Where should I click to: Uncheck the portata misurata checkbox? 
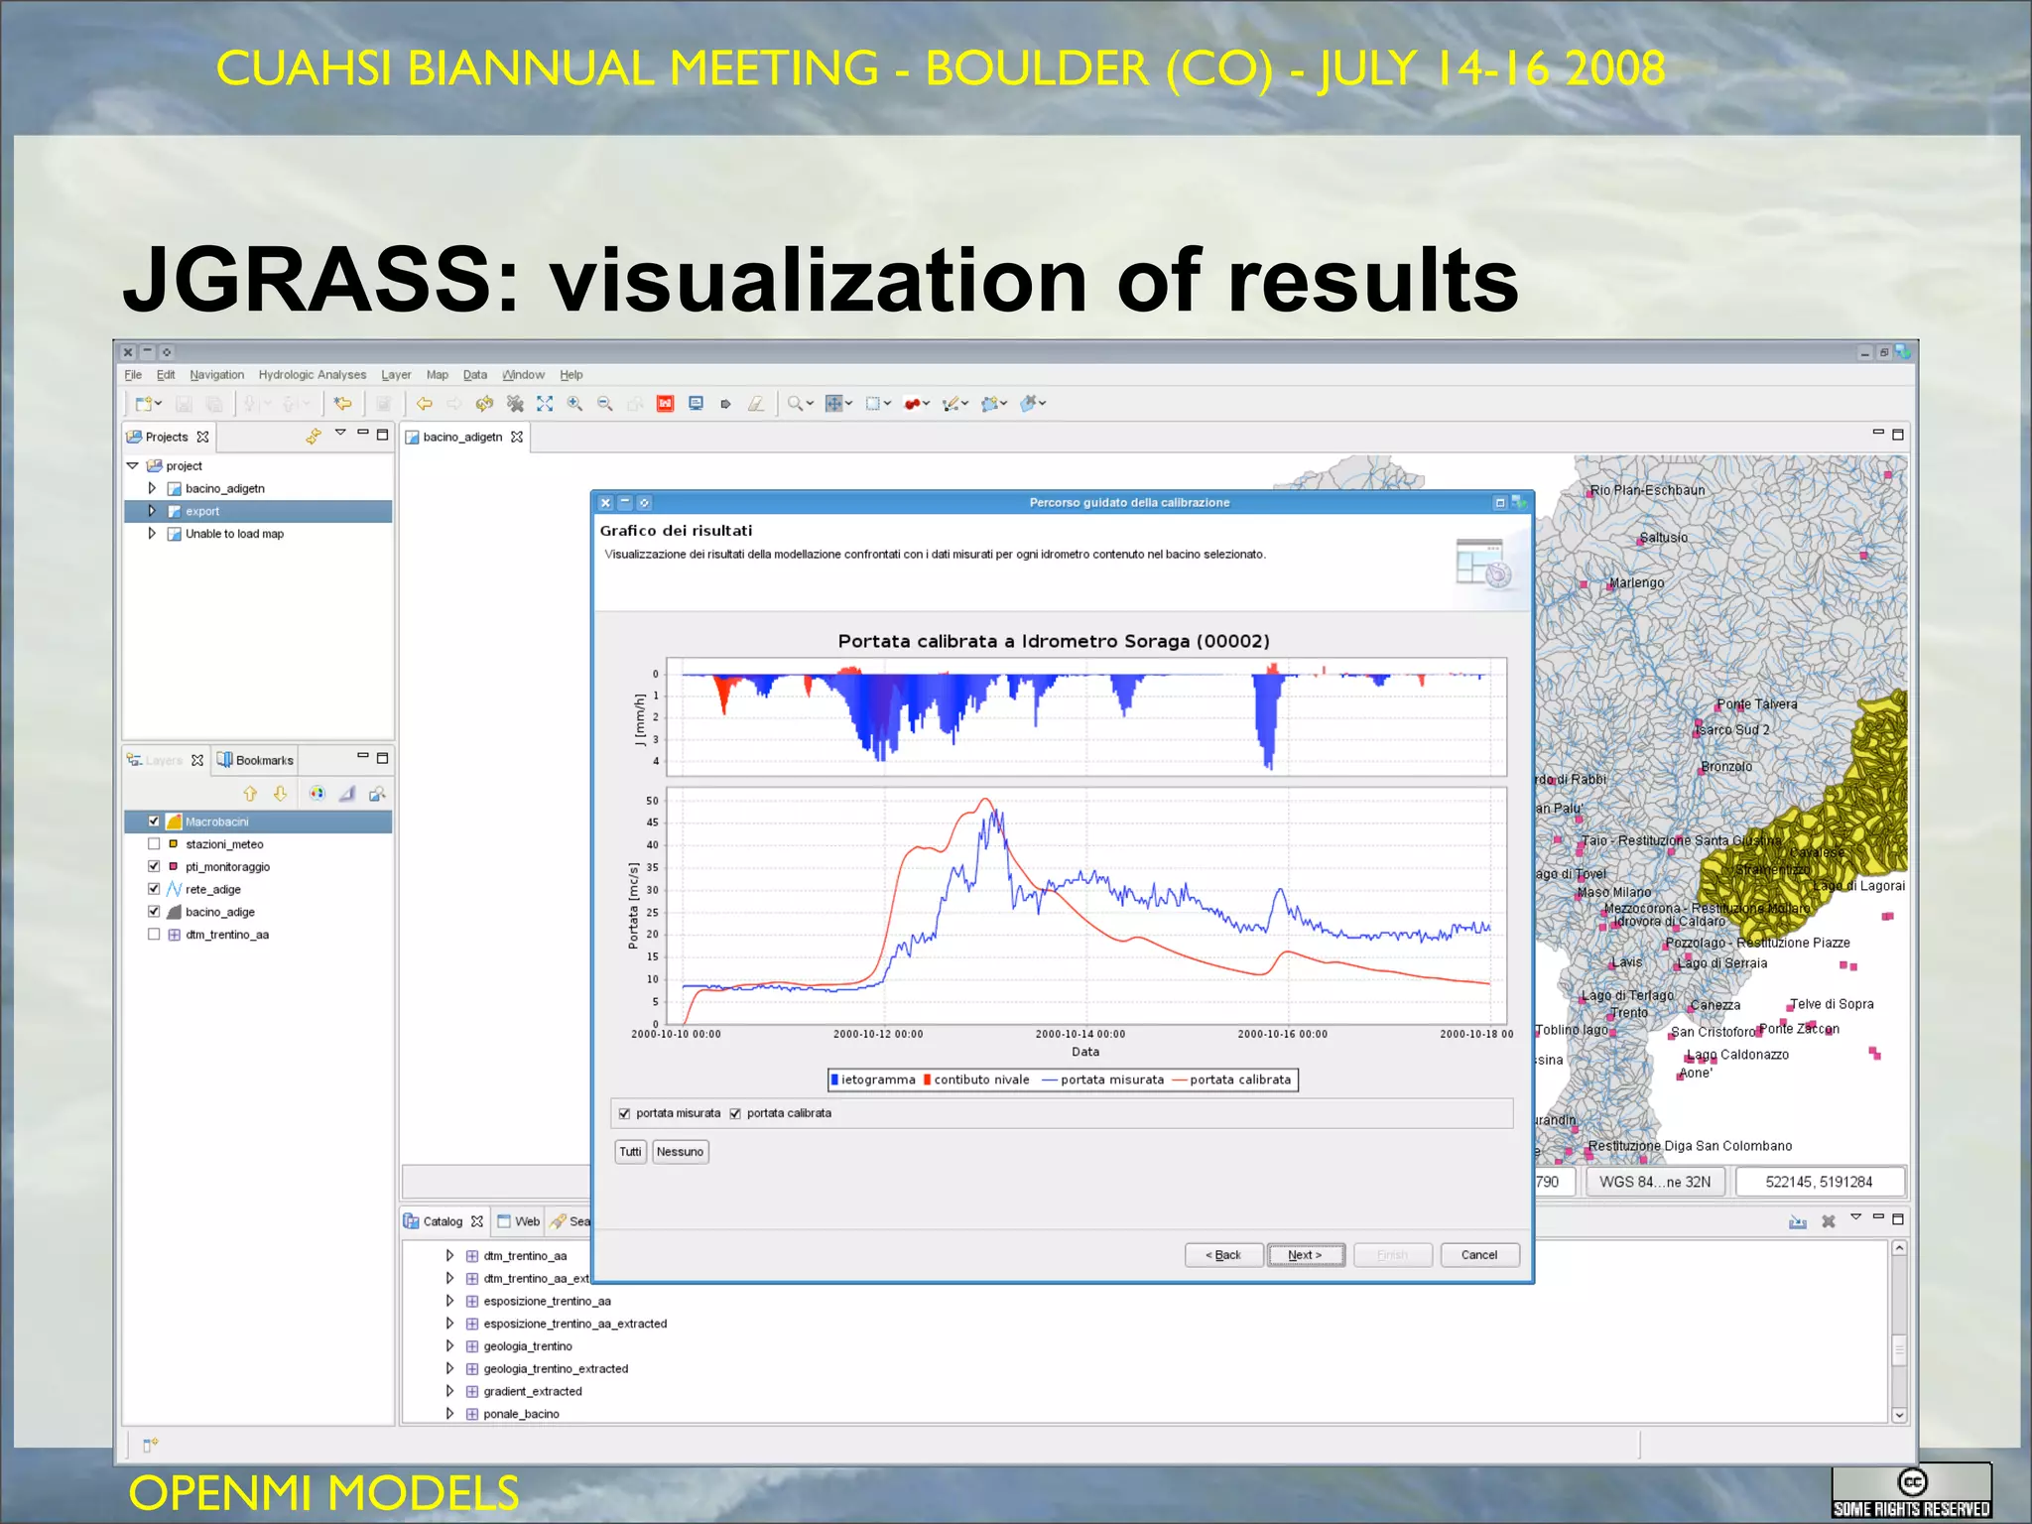click(624, 1113)
